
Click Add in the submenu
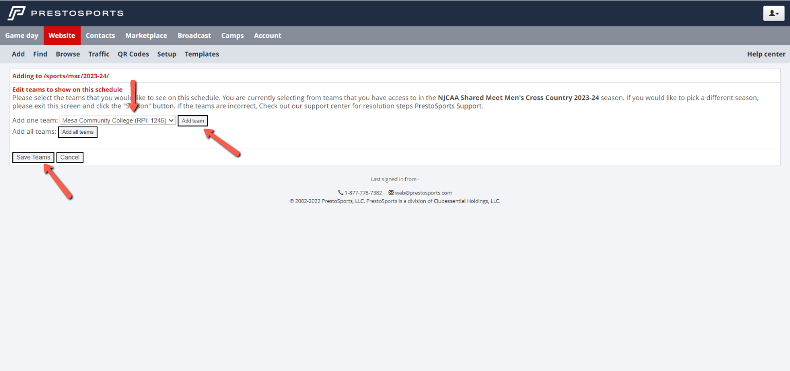coord(18,54)
